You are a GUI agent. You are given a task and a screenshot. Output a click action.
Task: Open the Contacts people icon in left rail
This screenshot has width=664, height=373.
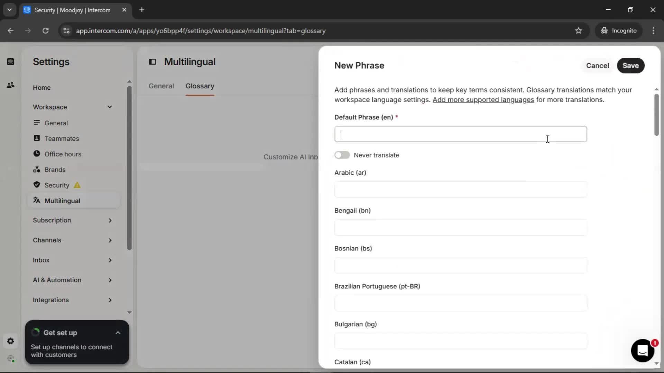pyautogui.click(x=10, y=85)
